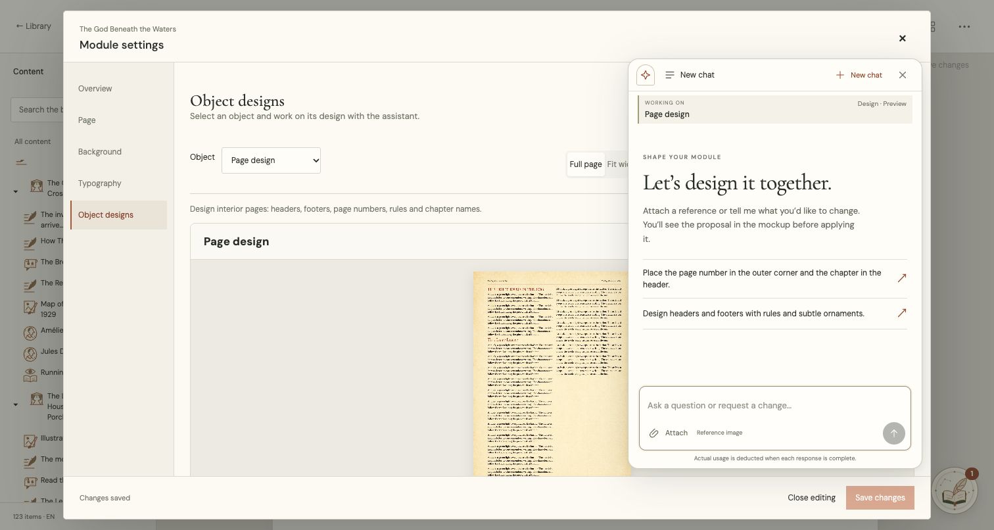Screen dimensions: 994x530
Task: Click the portrait icon beside 'Jules D'
Action: (x=30, y=353)
